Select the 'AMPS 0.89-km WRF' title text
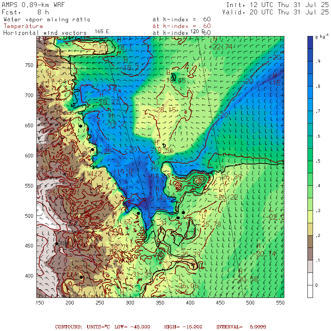Image resolution: width=331 pixels, height=331 pixels. tap(33, 5)
